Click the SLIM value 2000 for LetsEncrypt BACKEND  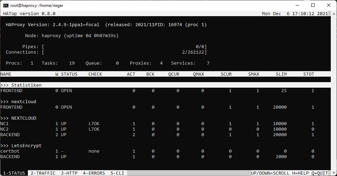[281, 157]
